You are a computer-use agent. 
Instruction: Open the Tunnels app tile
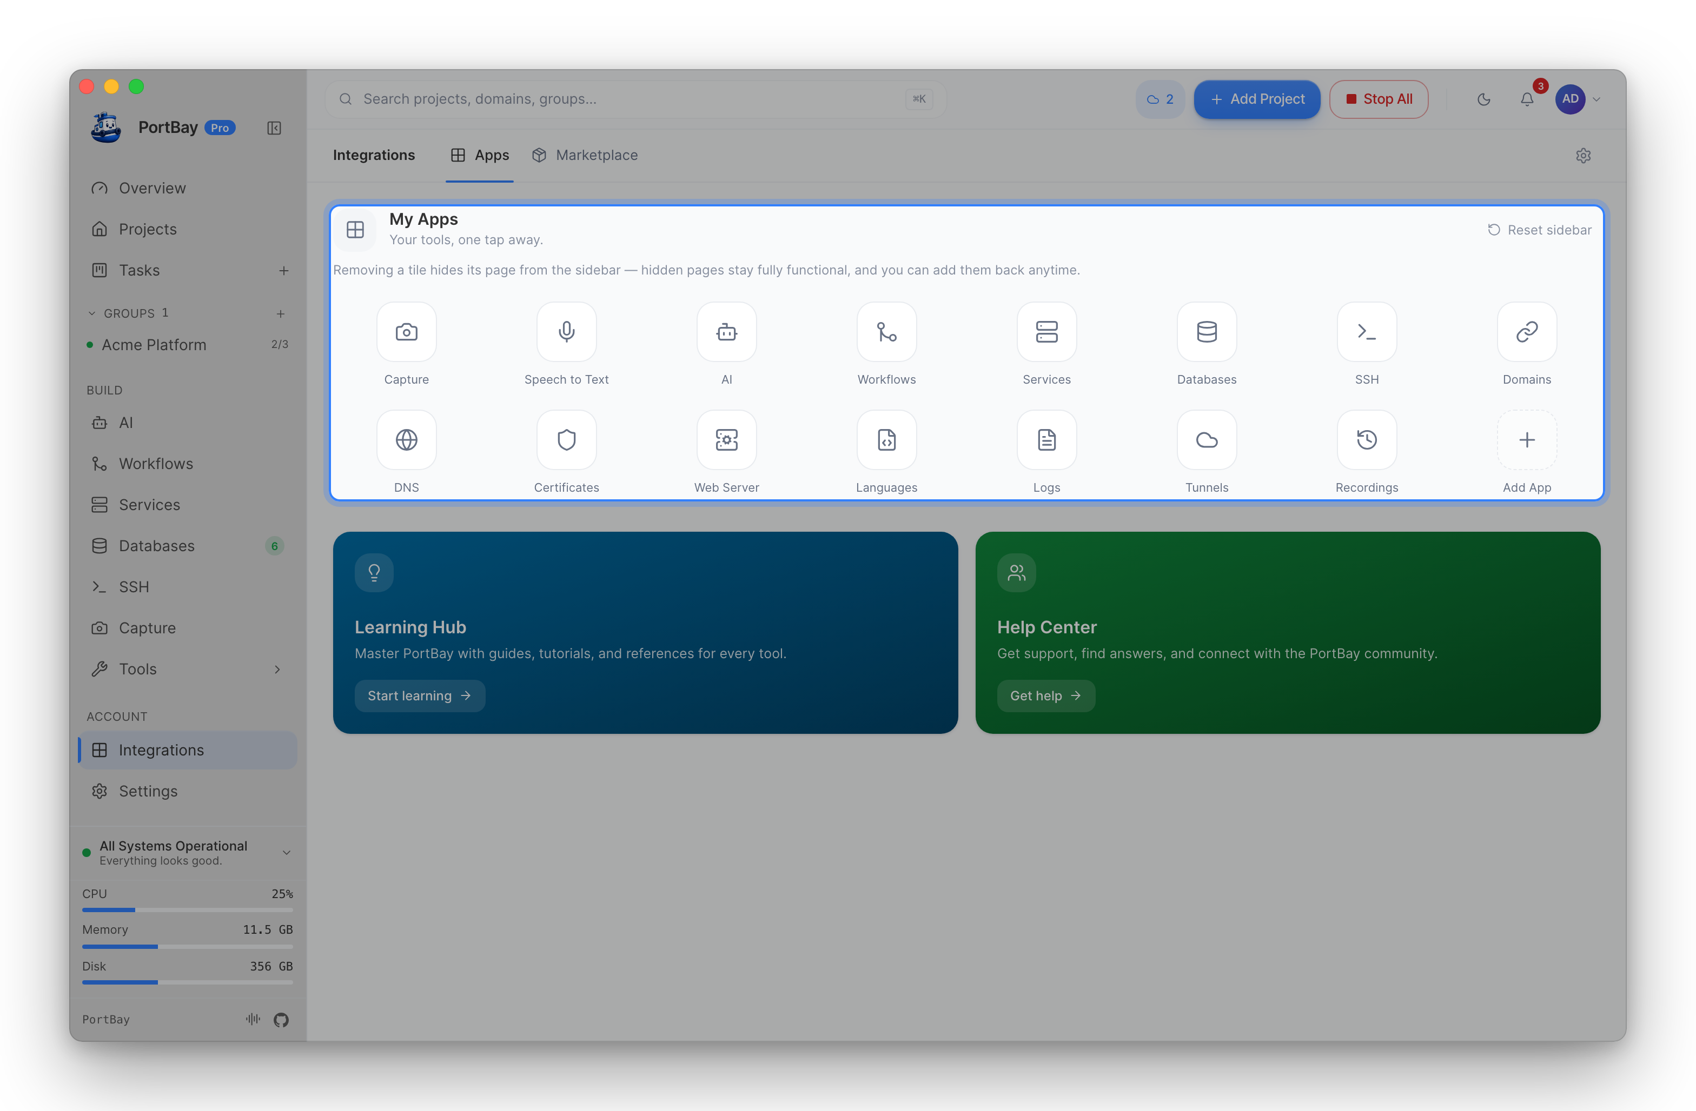[x=1207, y=440]
